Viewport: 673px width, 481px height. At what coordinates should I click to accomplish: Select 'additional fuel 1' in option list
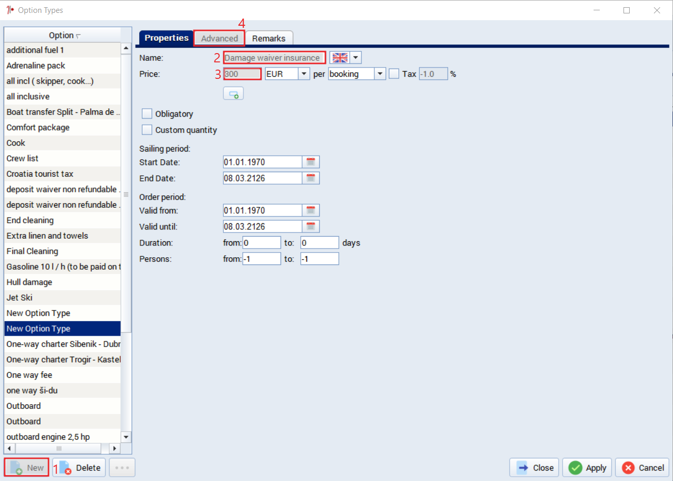(x=62, y=50)
